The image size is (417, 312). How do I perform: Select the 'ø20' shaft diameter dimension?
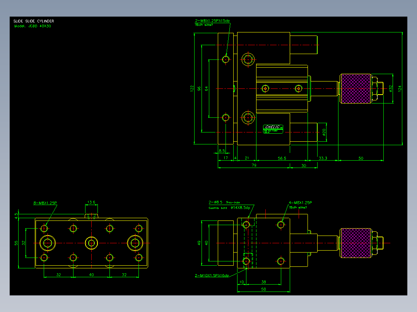[x=324, y=132]
